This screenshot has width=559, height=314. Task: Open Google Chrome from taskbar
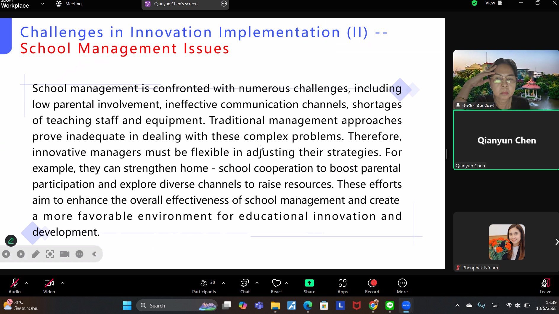373,305
